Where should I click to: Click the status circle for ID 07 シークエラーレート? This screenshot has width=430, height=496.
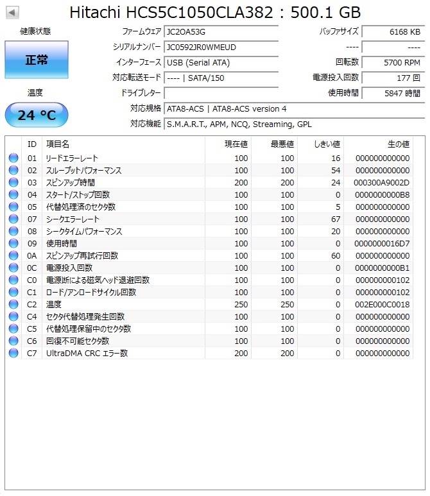pos(13,219)
